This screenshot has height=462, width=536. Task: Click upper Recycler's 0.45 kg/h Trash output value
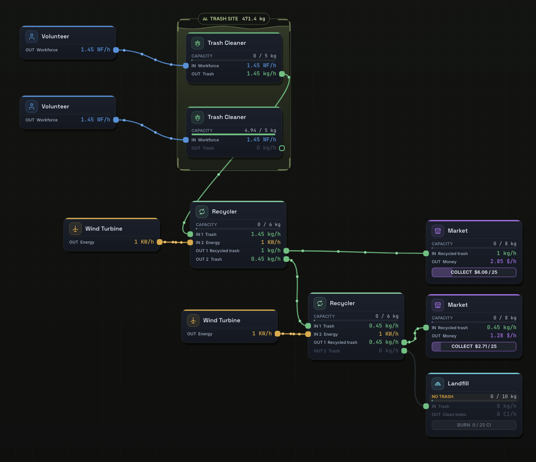pyautogui.click(x=266, y=259)
